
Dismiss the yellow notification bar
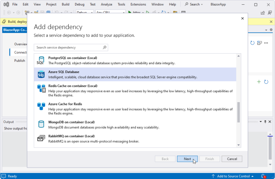point(271,22)
